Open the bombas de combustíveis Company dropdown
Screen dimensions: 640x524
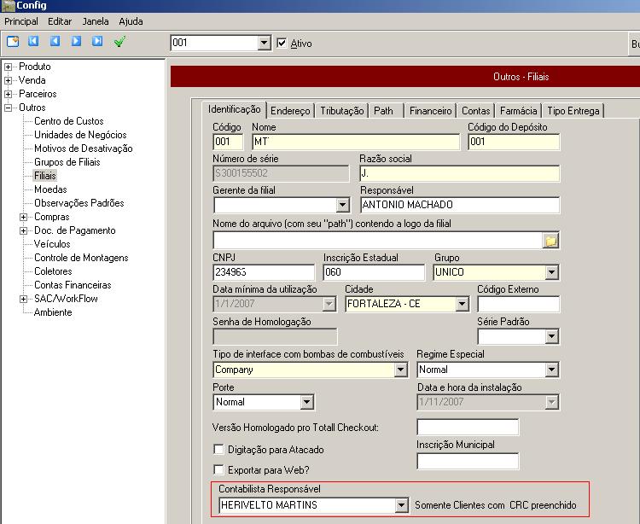pyautogui.click(x=400, y=370)
